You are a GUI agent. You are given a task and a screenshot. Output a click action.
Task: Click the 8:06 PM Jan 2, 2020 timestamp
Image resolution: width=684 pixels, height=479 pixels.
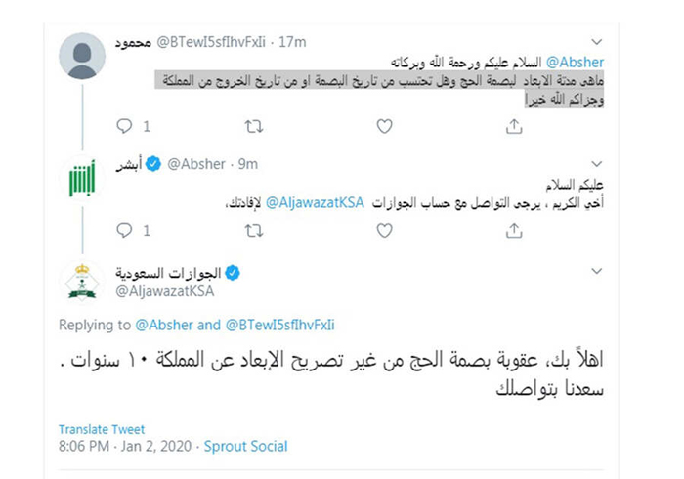pos(125,447)
